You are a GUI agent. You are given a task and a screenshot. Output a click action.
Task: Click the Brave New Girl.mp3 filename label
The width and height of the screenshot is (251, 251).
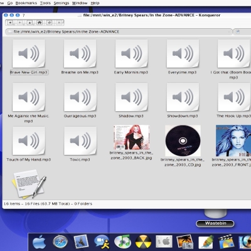tap(29, 72)
